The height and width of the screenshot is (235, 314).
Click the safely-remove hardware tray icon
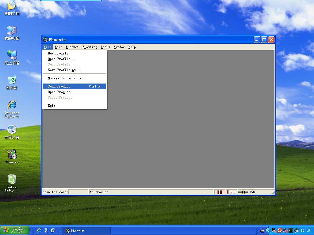point(274,230)
